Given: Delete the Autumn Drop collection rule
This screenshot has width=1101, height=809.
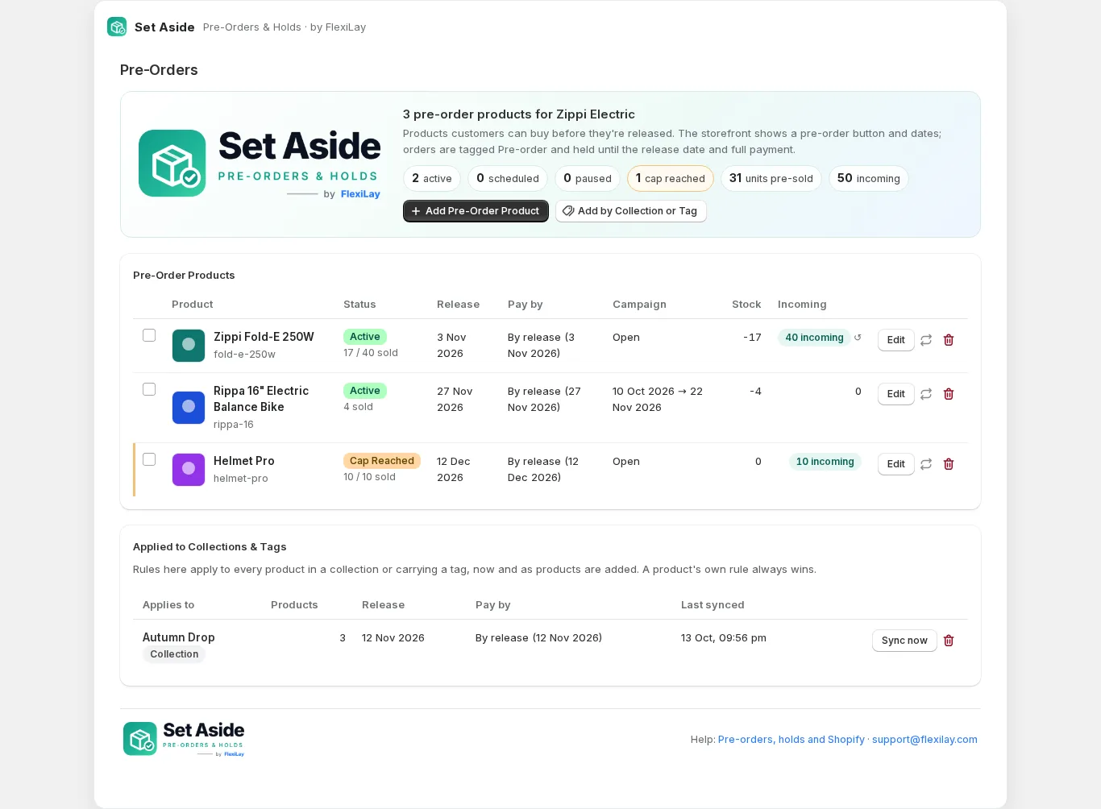Looking at the screenshot, I should pos(949,641).
